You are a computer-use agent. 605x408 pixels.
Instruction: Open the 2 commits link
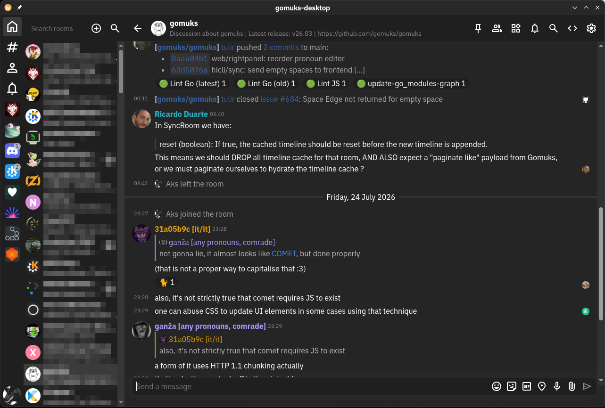point(281,47)
